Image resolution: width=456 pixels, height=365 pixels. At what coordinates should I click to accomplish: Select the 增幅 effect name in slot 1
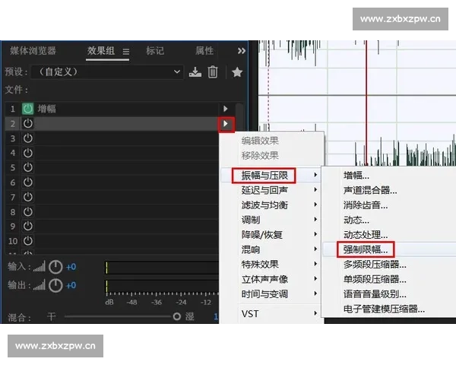pyautogui.click(x=47, y=109)
